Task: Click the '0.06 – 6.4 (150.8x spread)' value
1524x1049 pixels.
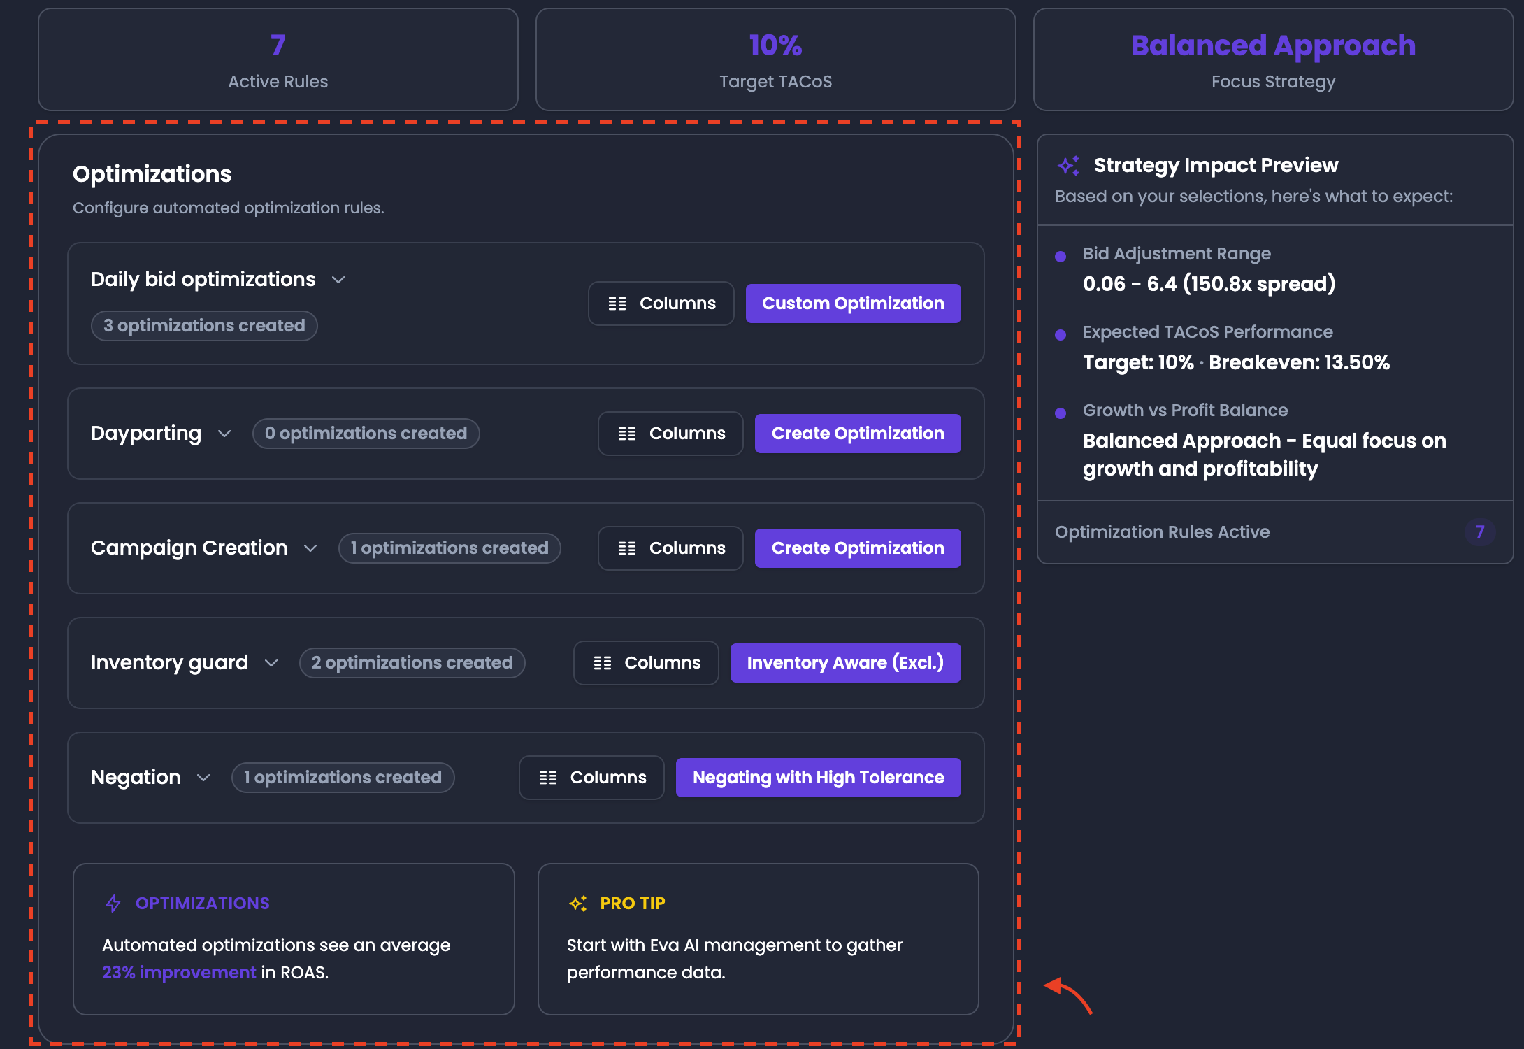Action: (1209, 284)
